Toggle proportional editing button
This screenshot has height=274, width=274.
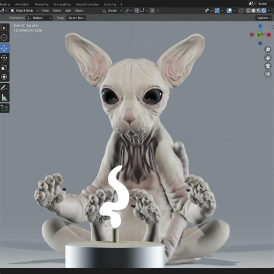point(152,11)
